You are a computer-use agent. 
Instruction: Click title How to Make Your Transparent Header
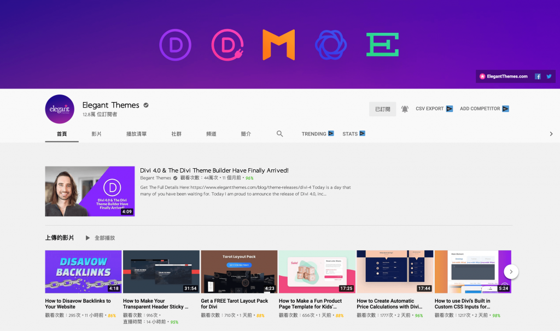[x=156, y=304]
